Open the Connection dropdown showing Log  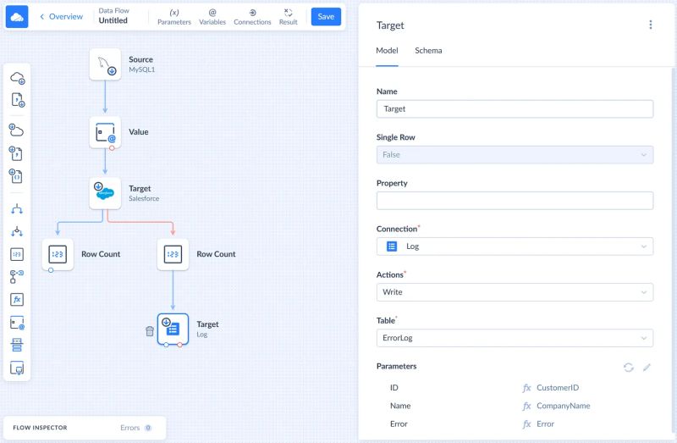pyautogui.click(x=515, y=246)
